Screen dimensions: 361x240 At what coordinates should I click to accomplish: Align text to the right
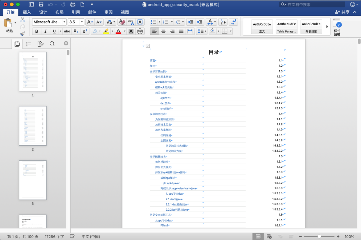point(172,31)
